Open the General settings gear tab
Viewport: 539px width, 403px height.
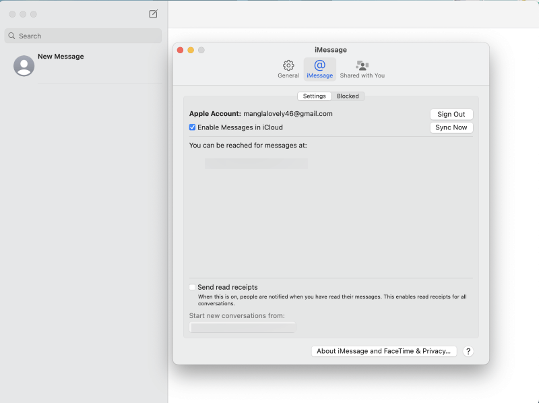288,69
